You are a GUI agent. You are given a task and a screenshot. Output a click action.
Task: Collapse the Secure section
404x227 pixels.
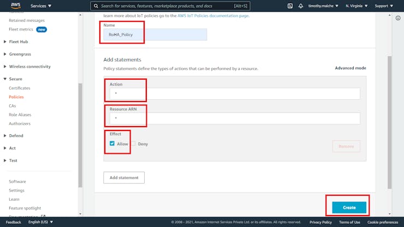(13, 79)
